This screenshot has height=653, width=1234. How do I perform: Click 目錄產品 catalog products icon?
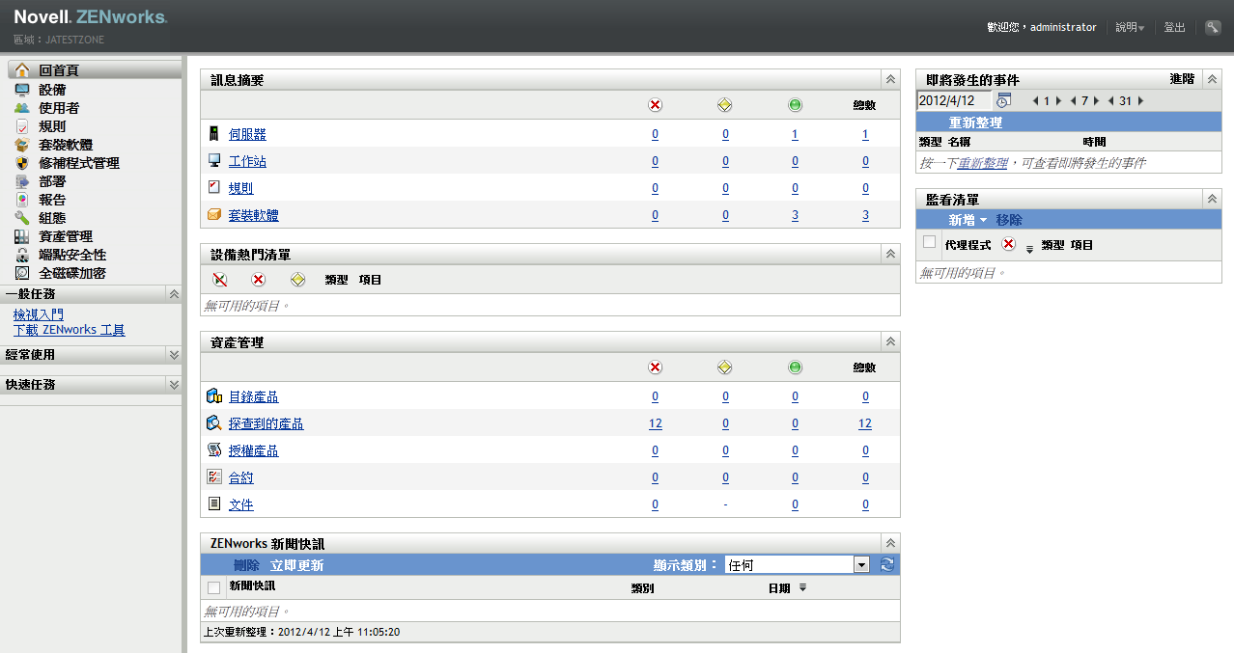(x=214, y=396)
